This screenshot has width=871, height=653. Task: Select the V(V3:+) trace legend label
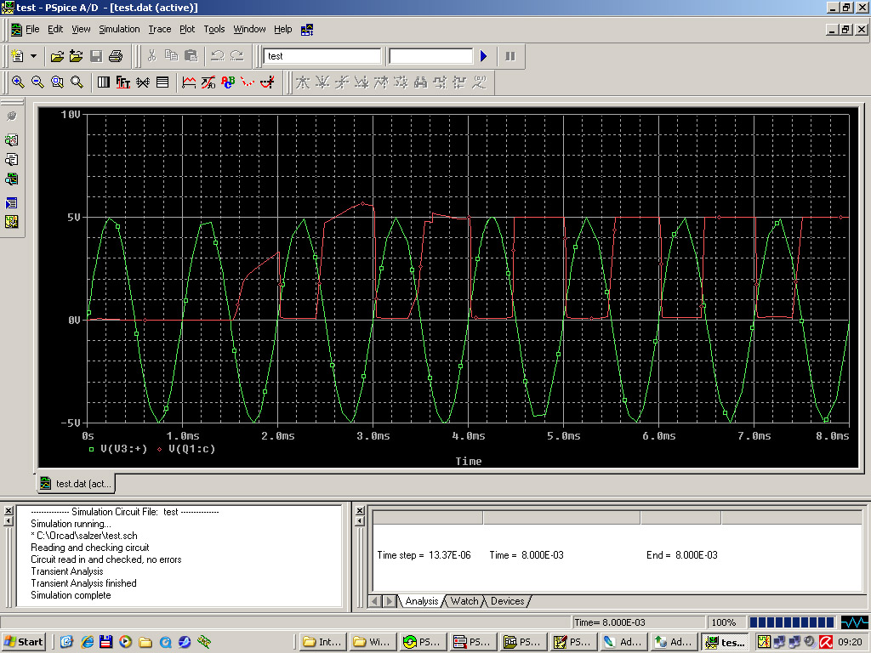point(124,449)
